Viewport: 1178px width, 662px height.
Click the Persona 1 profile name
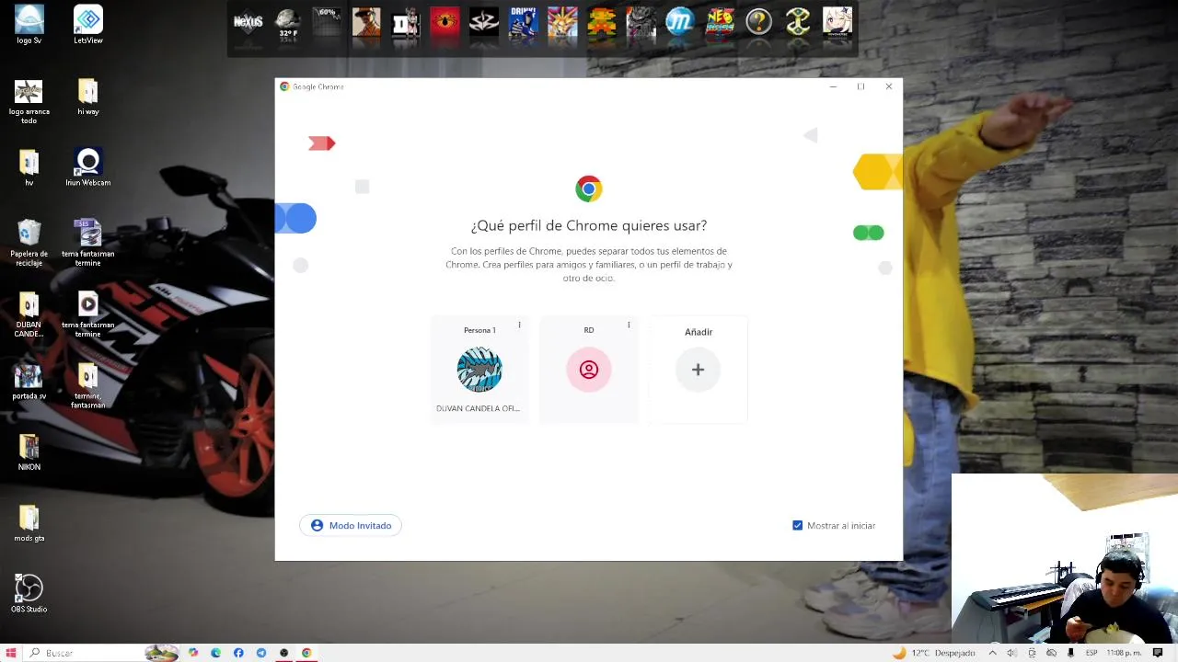(479, 330)
